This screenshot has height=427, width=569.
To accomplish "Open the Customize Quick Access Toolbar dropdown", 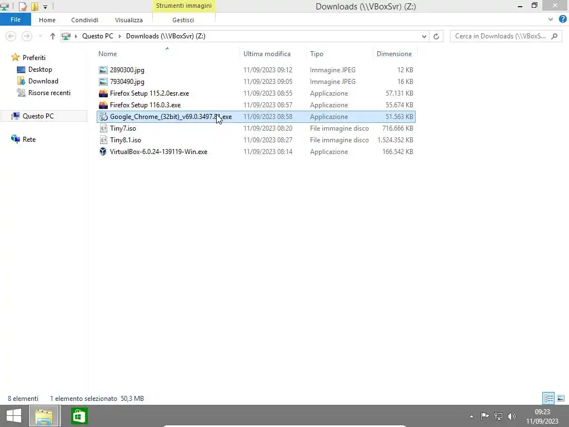I will (x=46, y=7).
